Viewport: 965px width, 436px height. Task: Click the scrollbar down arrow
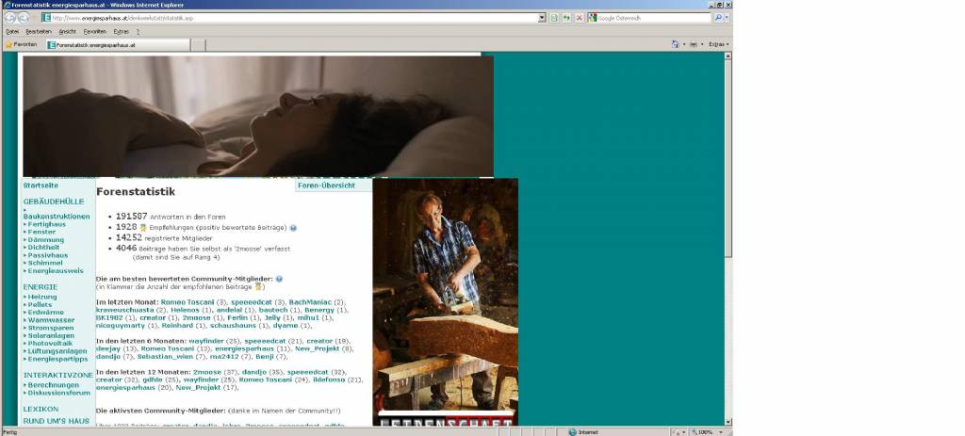point(728,422)
